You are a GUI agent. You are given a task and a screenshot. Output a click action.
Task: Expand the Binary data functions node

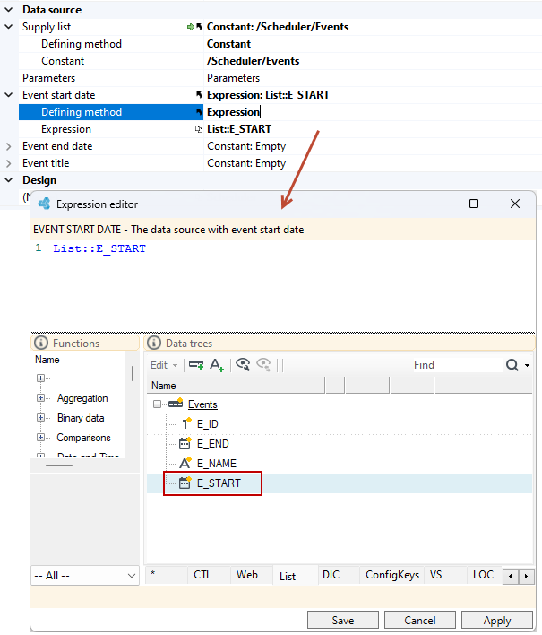pyautogui.click(x=40, y=418)
